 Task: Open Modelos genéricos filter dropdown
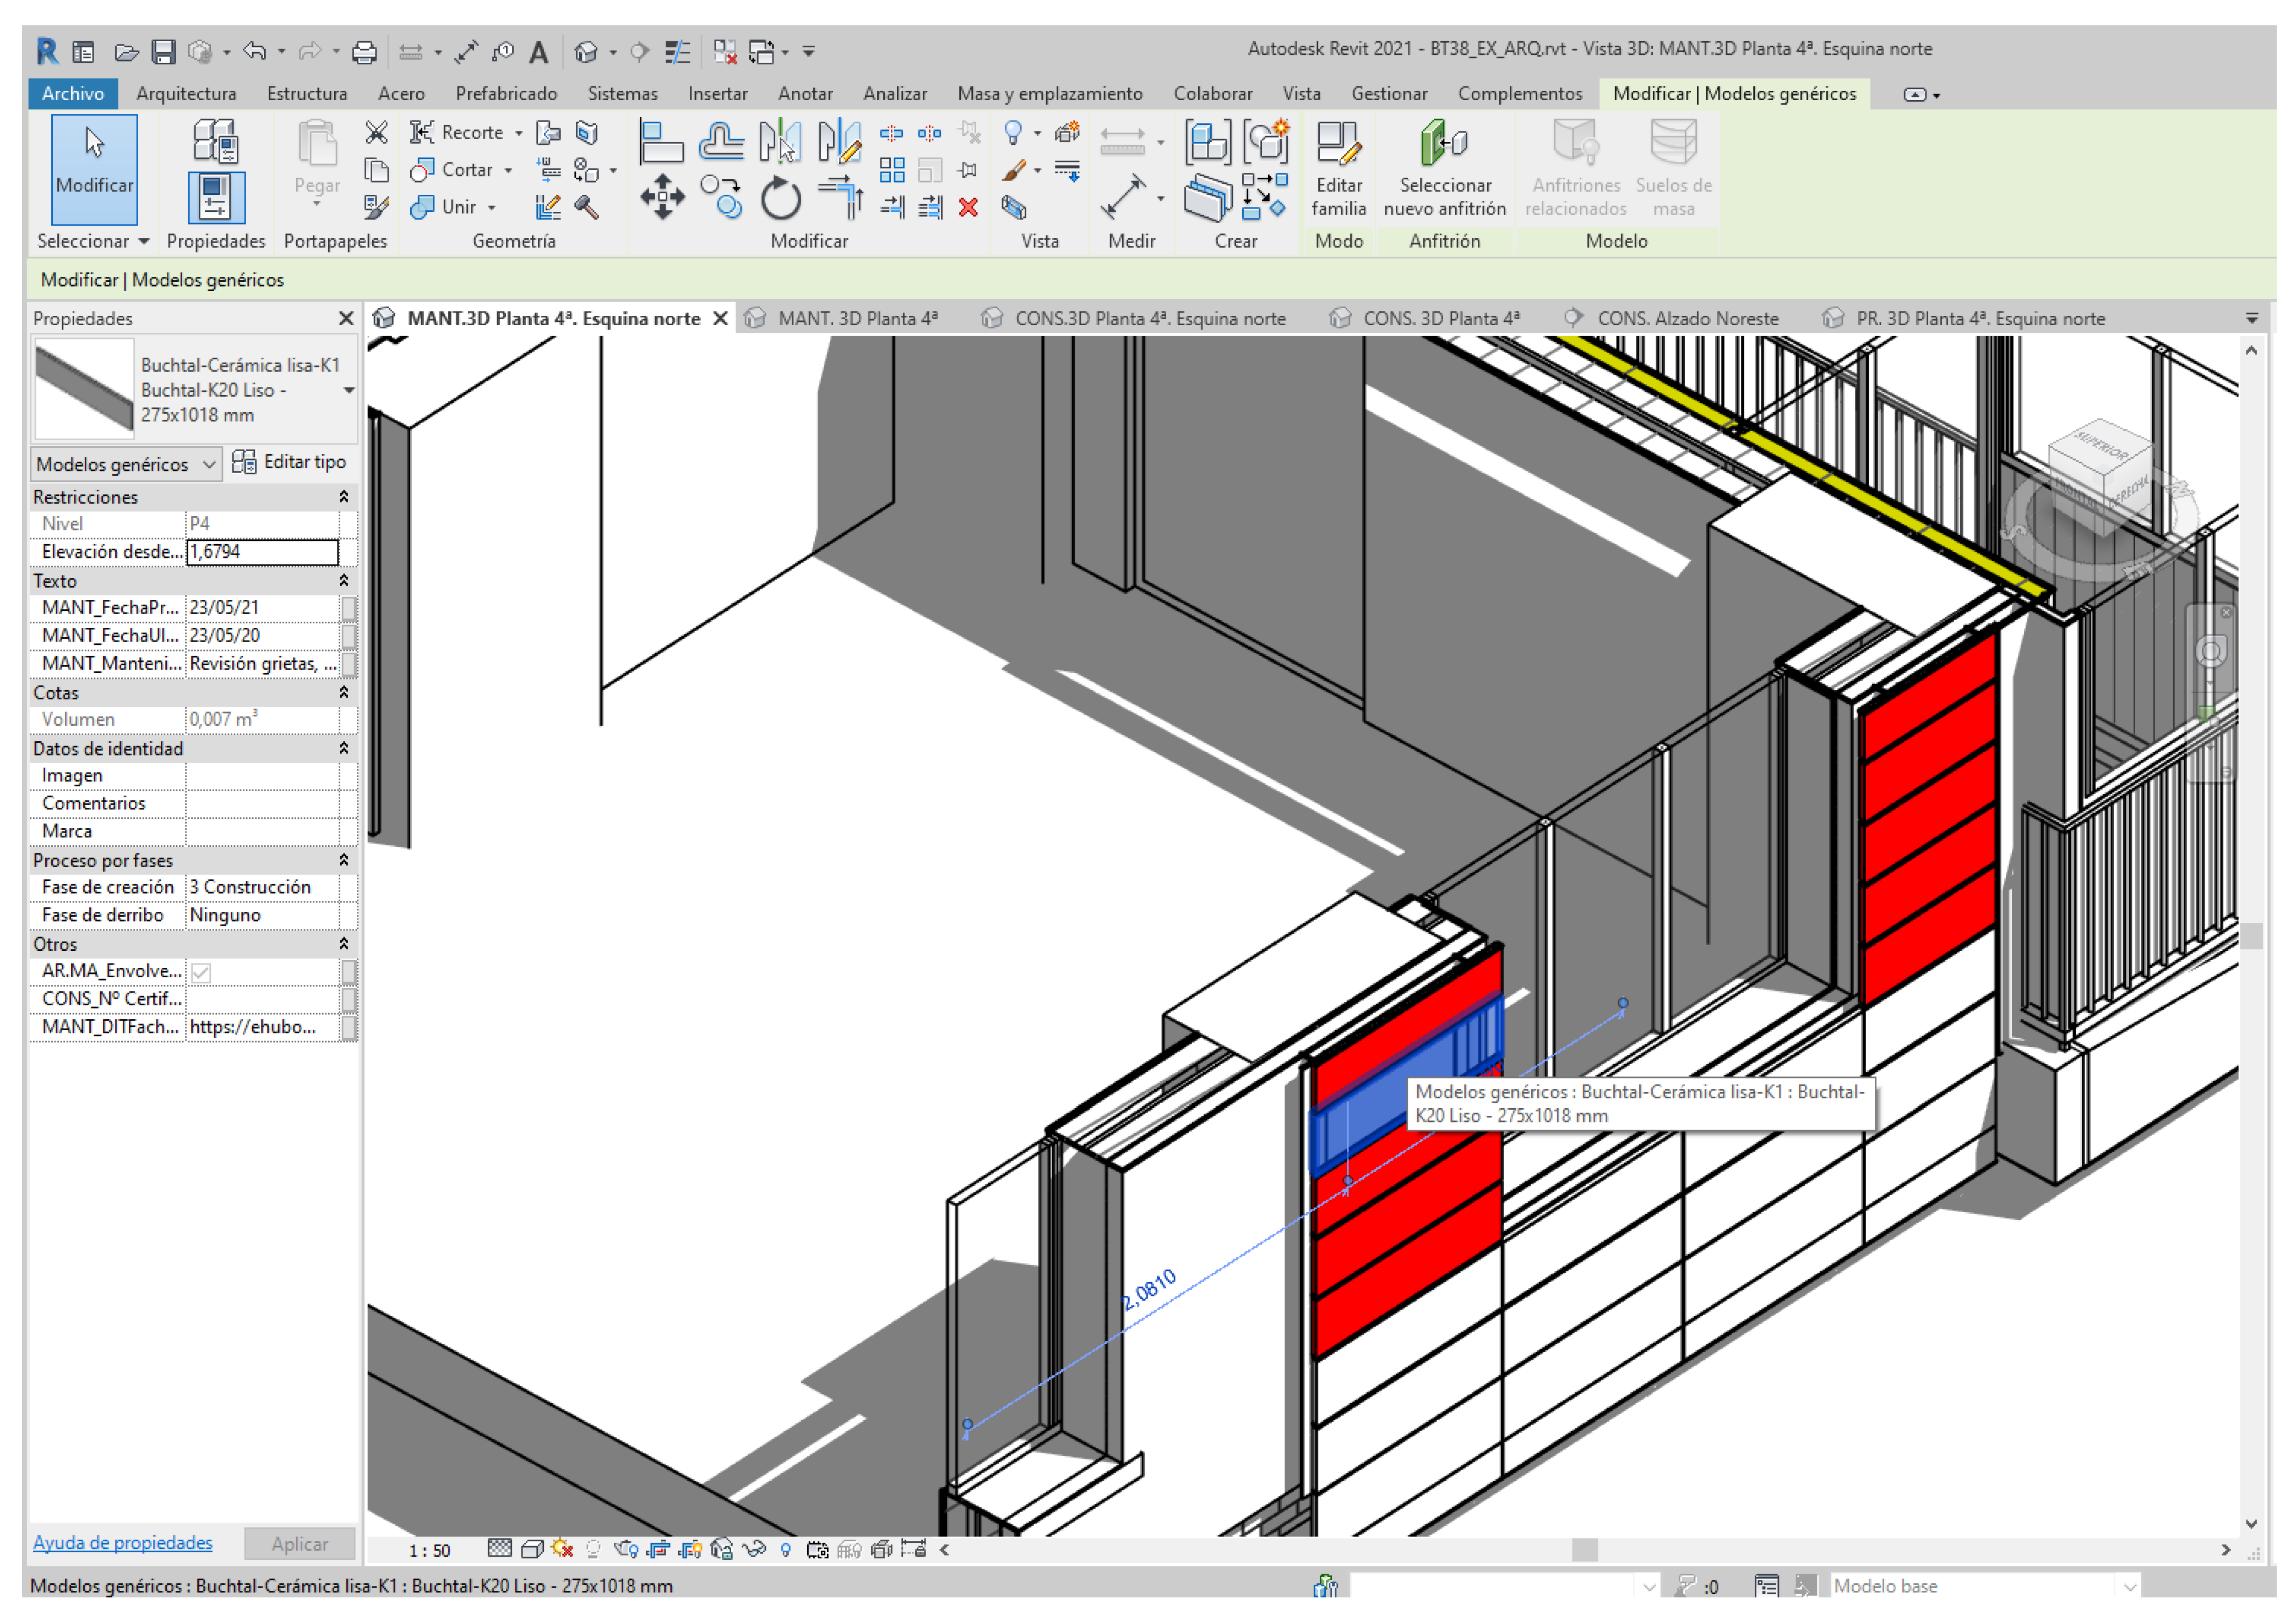tap(126, 464)
